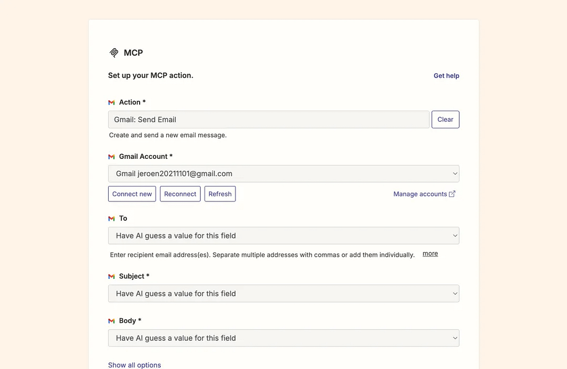
Task: Click the Action field showing Gmail: Send Email
Action: pos(268,119)
